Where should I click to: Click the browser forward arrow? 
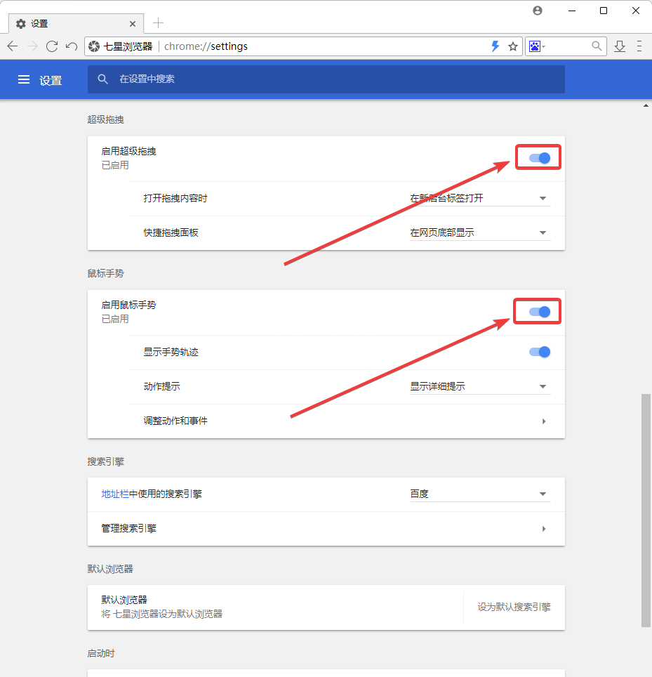point(32,46)
